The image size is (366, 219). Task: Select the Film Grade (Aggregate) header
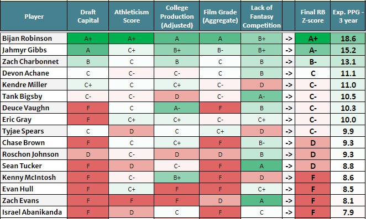[x=220, y=17]
